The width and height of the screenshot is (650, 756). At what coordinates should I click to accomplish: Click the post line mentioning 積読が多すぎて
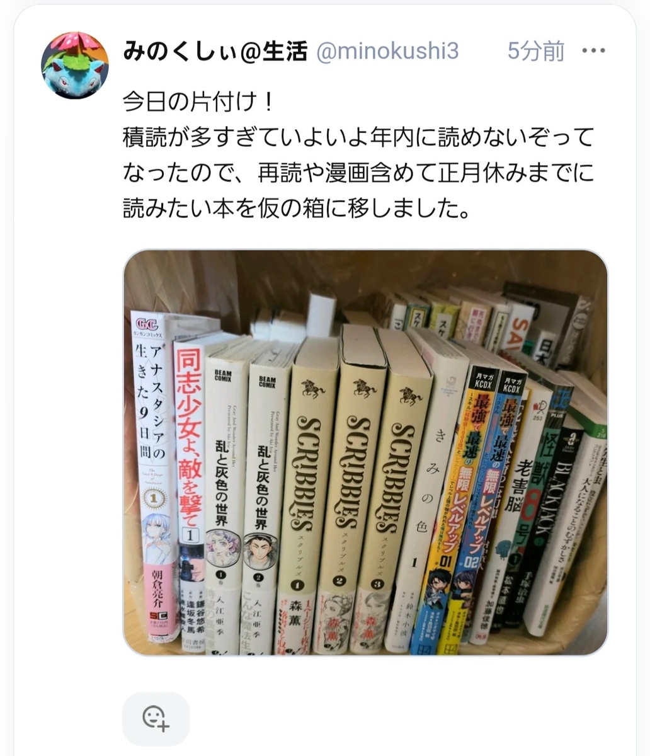358,137
